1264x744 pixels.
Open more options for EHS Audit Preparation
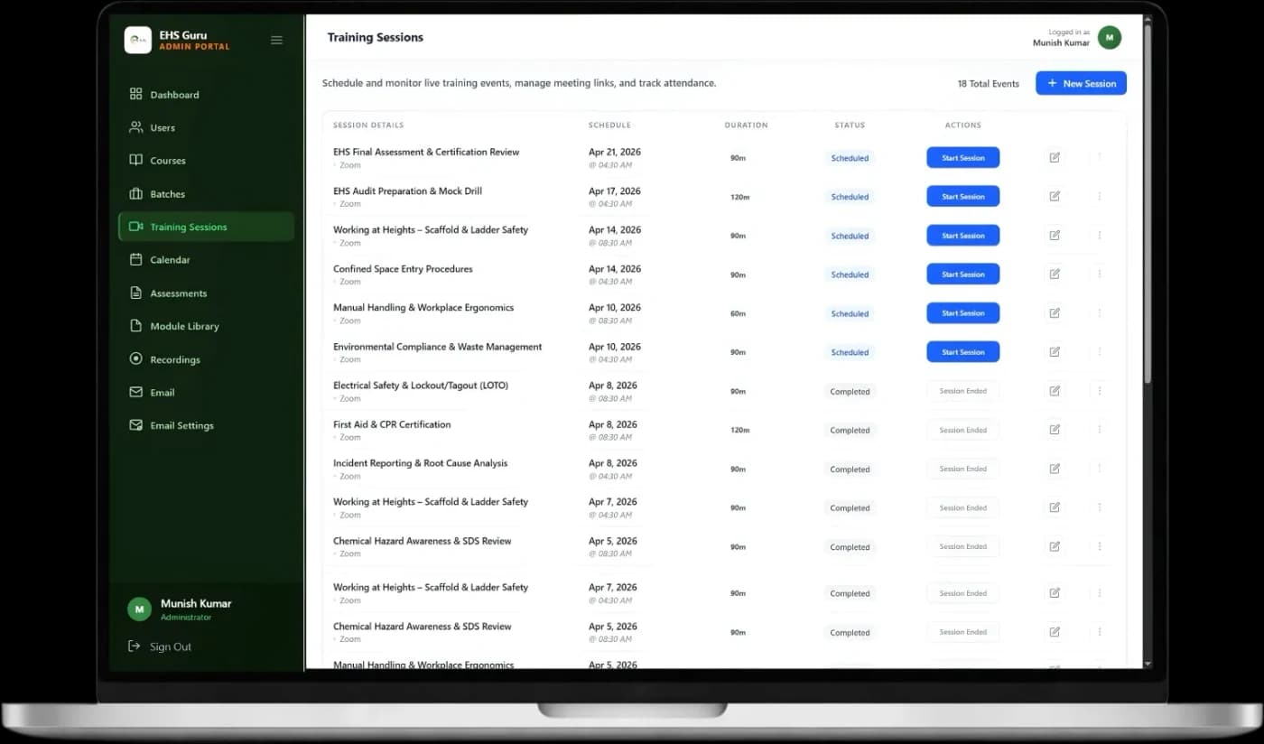pyautogui.click(x=1100, y=197)
